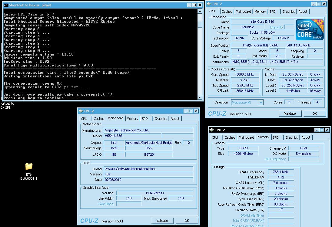The height and width of the screenshot is (227, 332).
Task: Open About tab in the Mainboard window
Action: click(x=175, y=119)
